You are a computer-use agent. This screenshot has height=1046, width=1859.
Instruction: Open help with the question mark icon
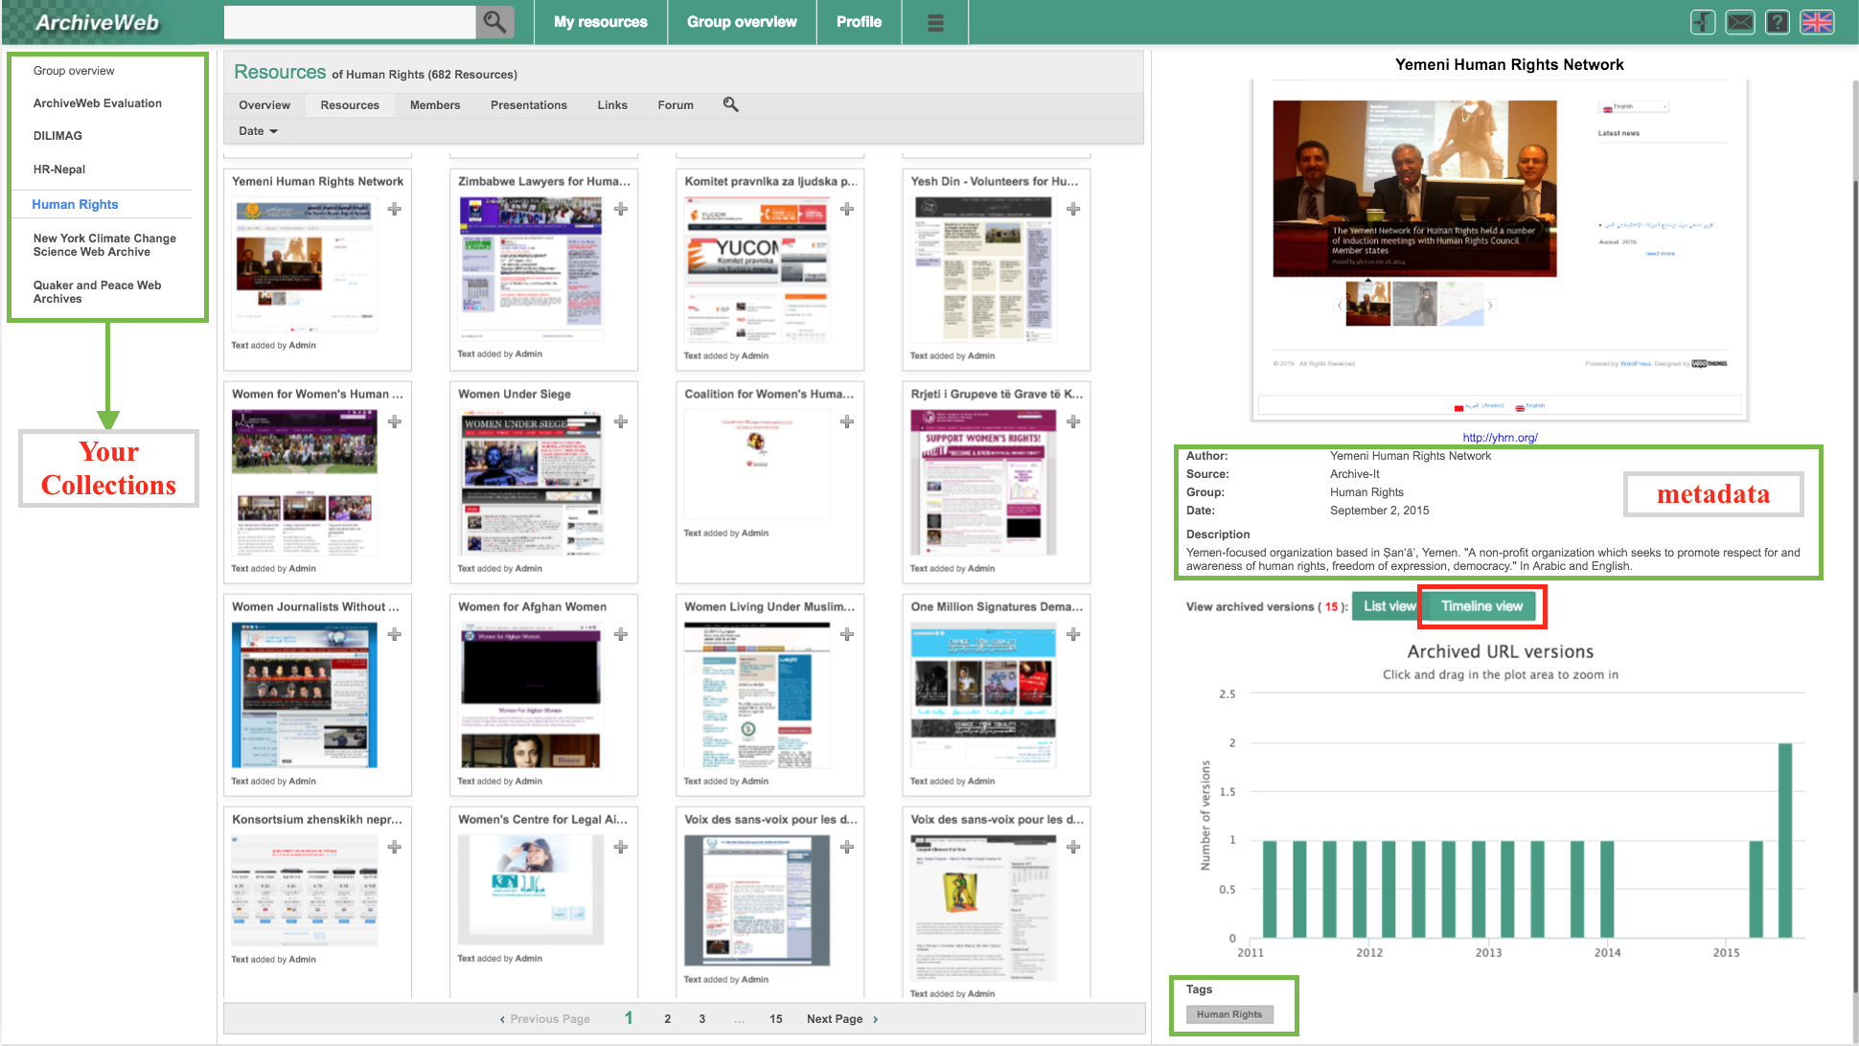tap(1778, 22)
